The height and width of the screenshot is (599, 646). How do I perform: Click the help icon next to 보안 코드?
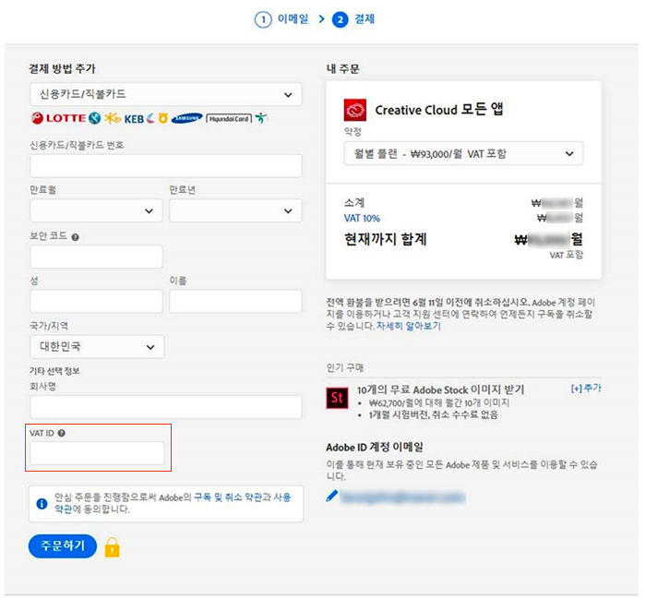click(x=75, y=237)
